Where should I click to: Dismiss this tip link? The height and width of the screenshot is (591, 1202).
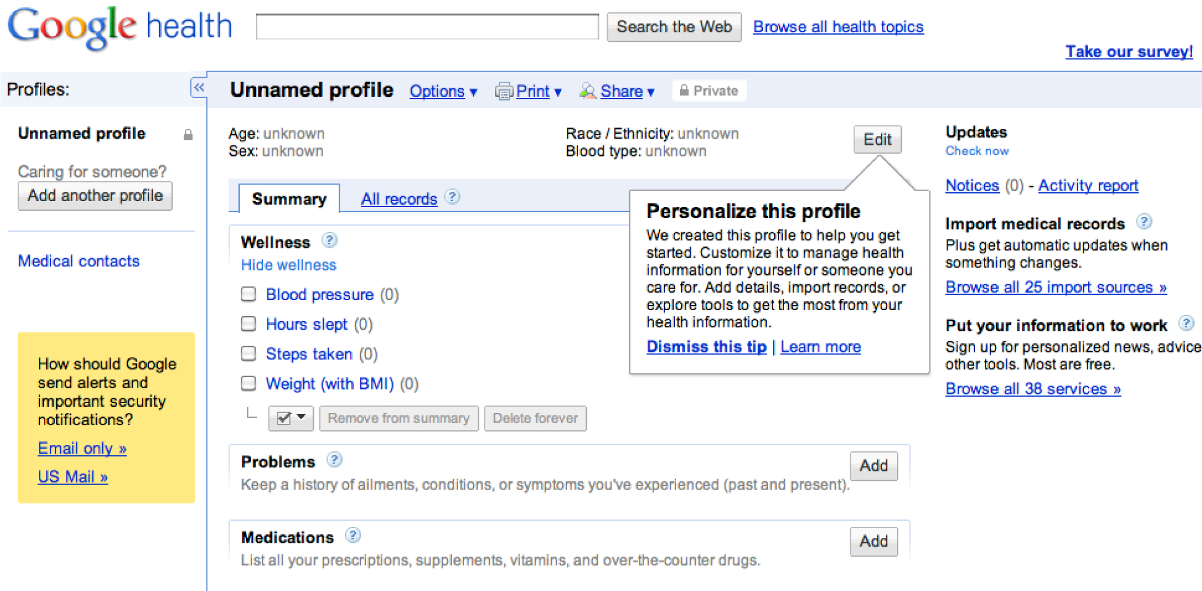click(x=706, y=347)
